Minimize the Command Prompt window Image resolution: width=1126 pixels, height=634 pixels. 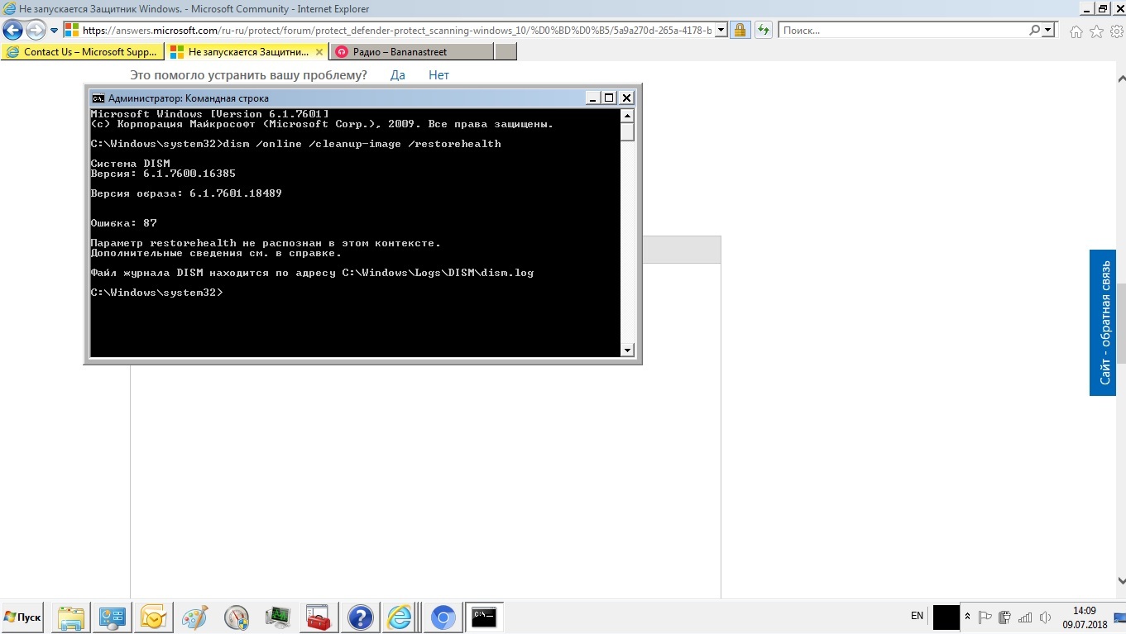click(592, 98)
